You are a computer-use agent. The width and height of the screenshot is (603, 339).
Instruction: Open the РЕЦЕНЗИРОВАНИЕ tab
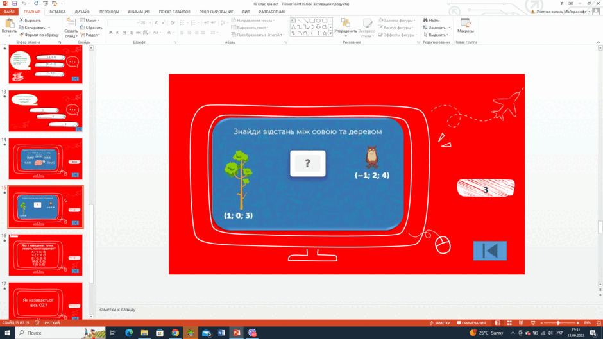[x=216, y=12]
